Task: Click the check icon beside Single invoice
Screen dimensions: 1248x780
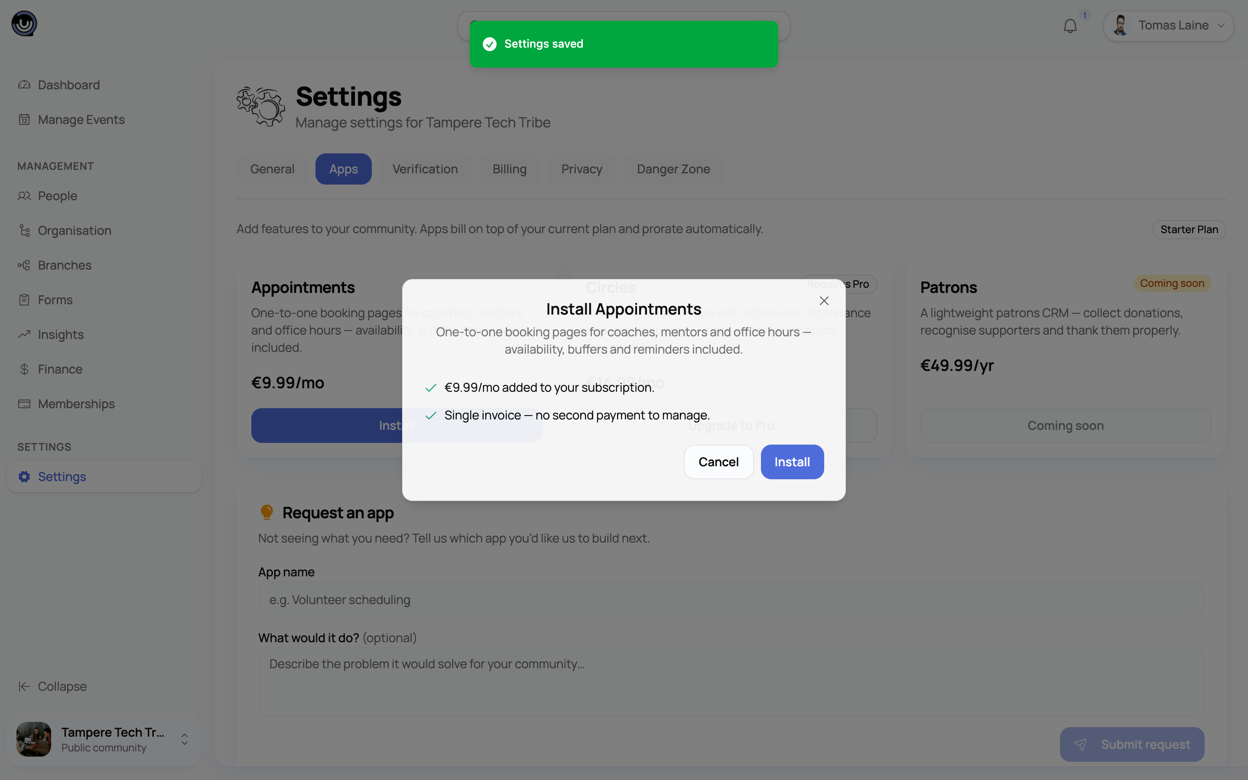Action: pos(431,416)
